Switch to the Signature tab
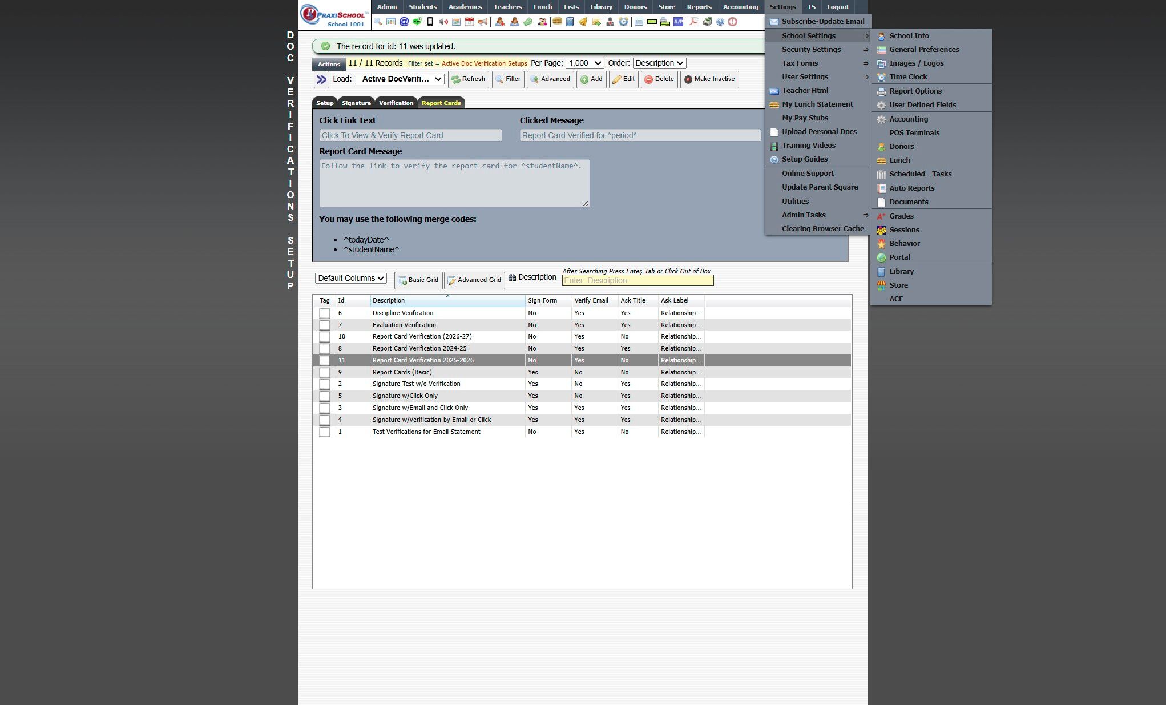Image resolution: width=1166 pixels, height=705 pixels. coord(356,103)
